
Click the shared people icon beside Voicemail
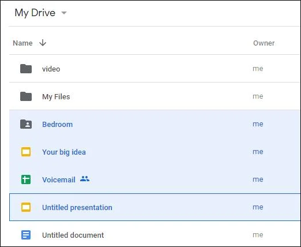85,179
